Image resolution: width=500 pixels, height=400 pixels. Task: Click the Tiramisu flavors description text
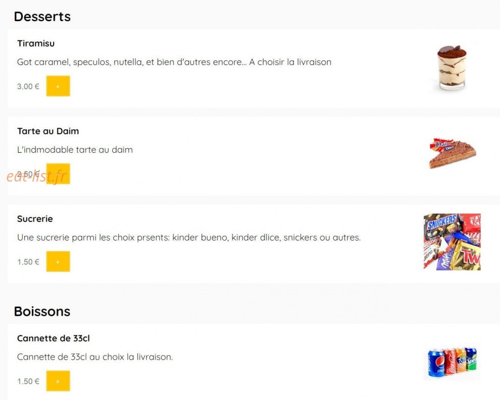pos(174,62)
